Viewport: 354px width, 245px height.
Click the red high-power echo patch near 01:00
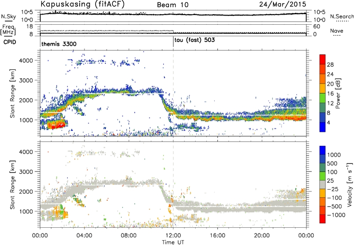[x=56, y=125]
